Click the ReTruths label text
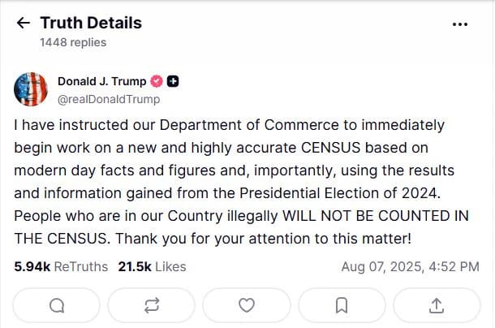This screenshot has width=495, height=328. click(x=81, y=266)
